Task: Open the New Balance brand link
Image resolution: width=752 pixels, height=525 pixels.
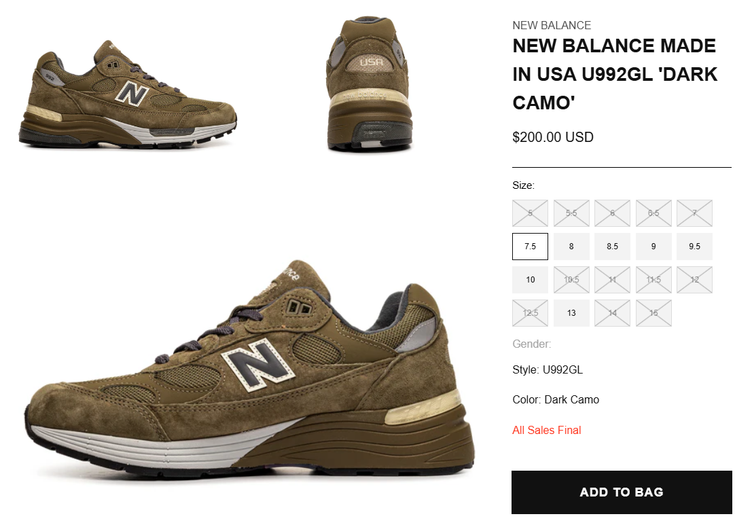Action: (552, 25)
